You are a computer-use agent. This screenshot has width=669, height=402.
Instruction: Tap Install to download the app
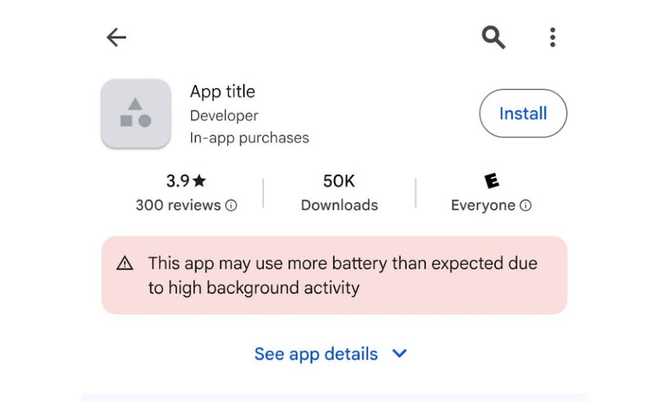click(523, 113)
